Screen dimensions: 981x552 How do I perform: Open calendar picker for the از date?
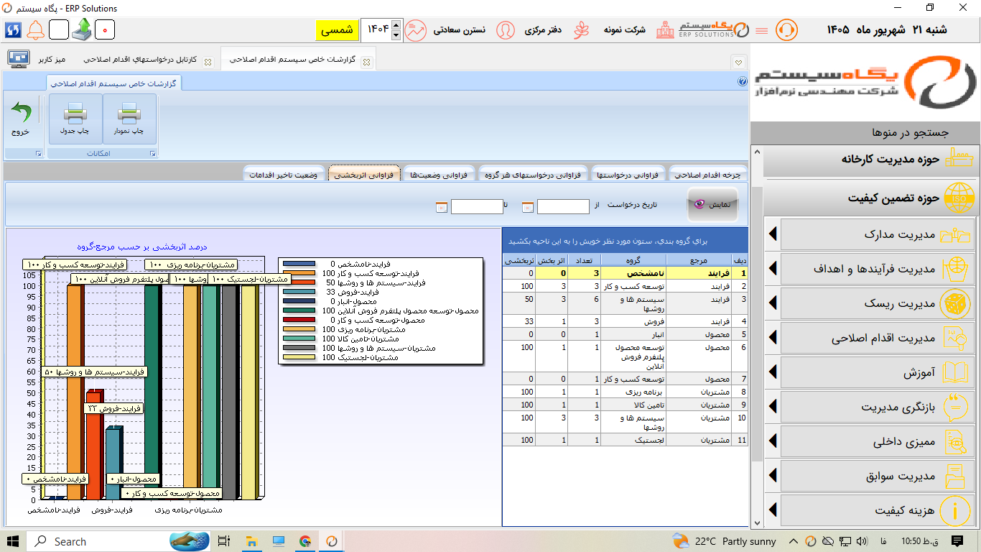(528, 207)
